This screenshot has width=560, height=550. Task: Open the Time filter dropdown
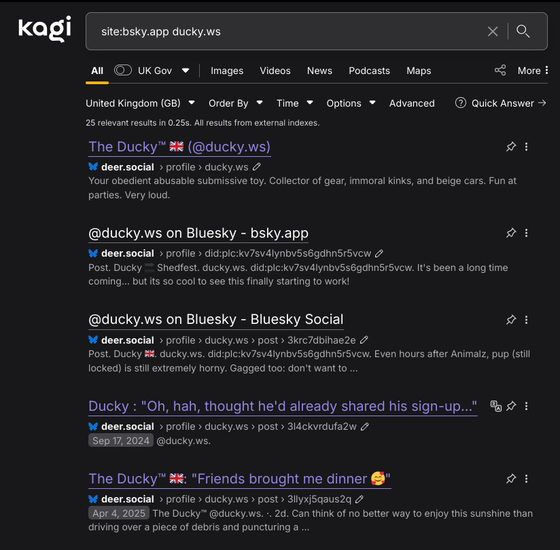[295, 103]
